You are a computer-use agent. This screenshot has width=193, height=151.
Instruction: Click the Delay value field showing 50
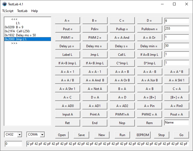tap(176, 46)
